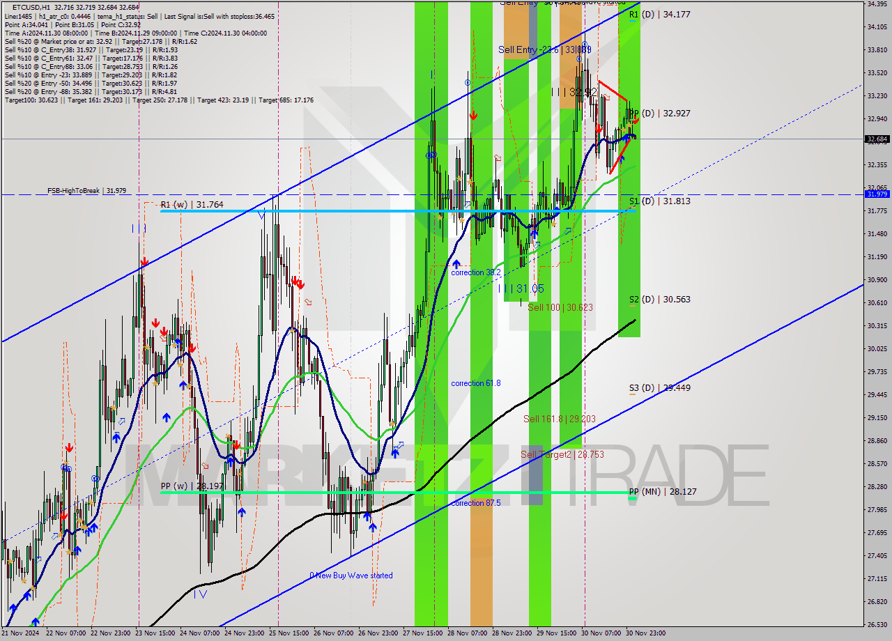Click the 21 Nov 2024 date on time axis
The image size is (892, 641).
pos(21,633)
